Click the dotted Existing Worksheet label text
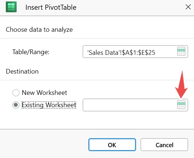This screenshot has width=194, height=158. [49, 105]
